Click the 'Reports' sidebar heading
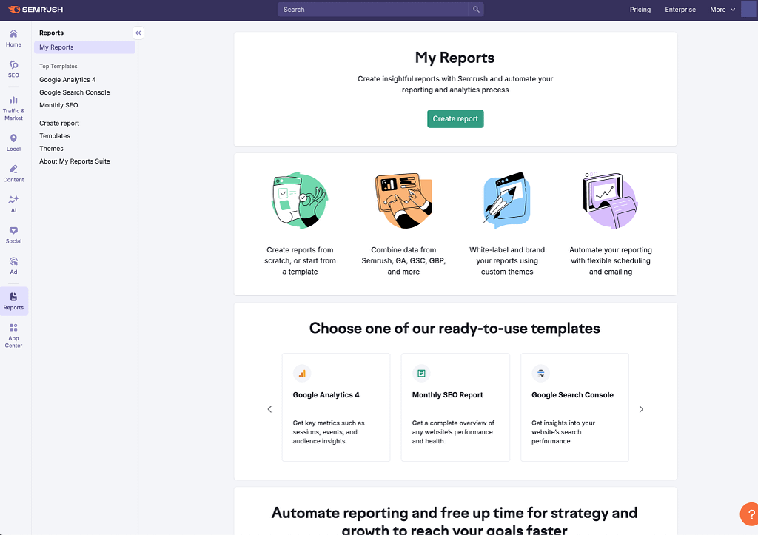 pos(51,33)
